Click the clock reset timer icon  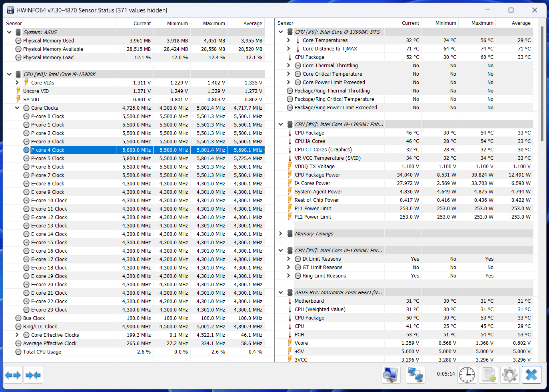tap(467, 375)
